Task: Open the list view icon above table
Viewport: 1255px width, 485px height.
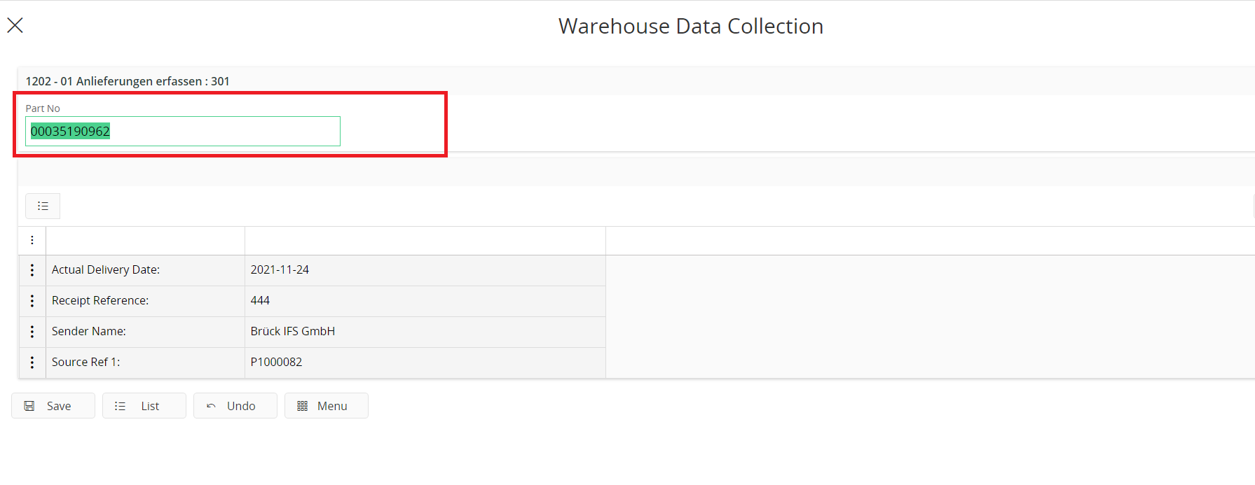Action: pyautogui.click(x=43, y=206)
